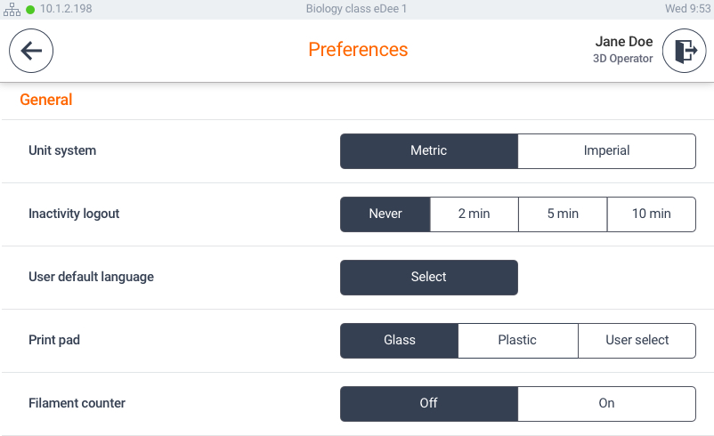Set print pad to User select
Image resolution: width=714 pixels, height=436 pixels.
click(637, 341)
